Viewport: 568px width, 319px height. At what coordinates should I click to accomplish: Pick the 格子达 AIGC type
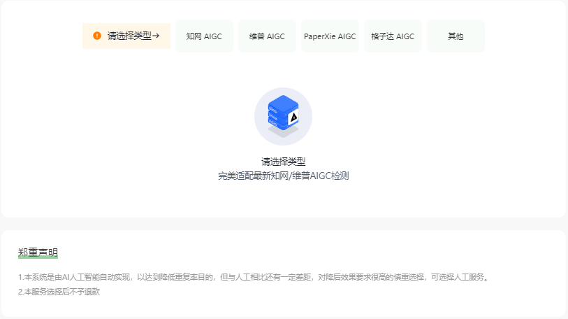click(393, 36)
